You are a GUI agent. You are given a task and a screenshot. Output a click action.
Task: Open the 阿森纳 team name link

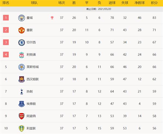coord(31,116)
